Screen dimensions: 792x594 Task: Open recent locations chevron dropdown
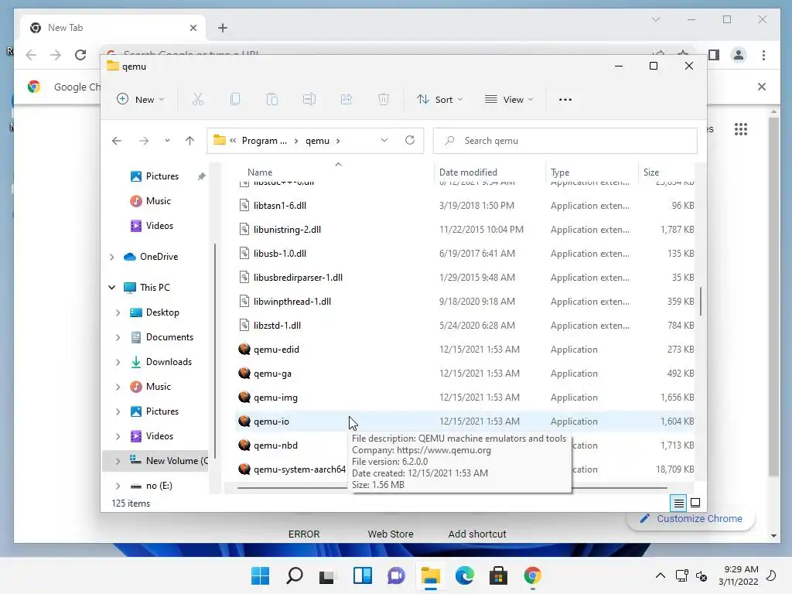[167, 141]
